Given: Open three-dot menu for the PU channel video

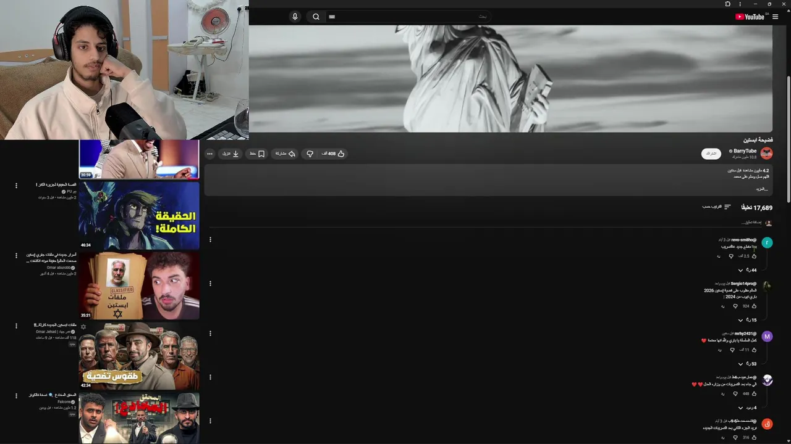Looking at the screenshot, I should click(16, 185).
